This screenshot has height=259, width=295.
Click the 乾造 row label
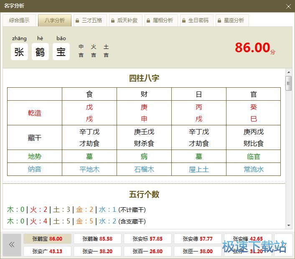(x=35, y=113)
